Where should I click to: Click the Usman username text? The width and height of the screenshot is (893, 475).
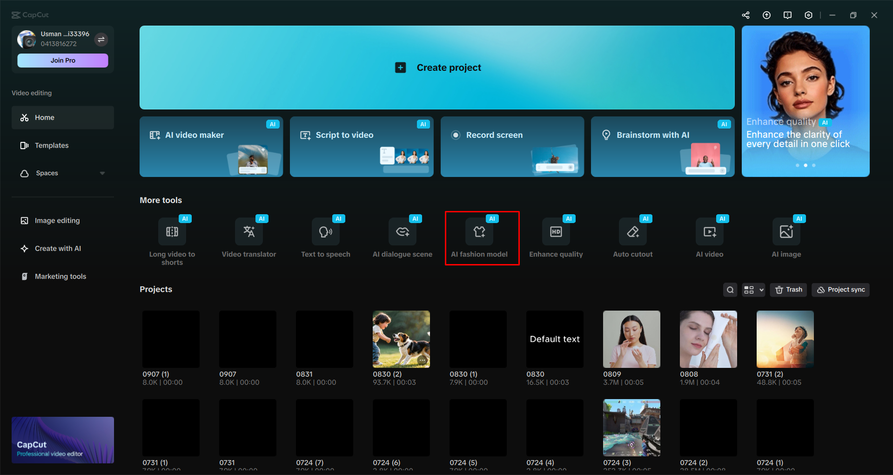click(65, 34)
